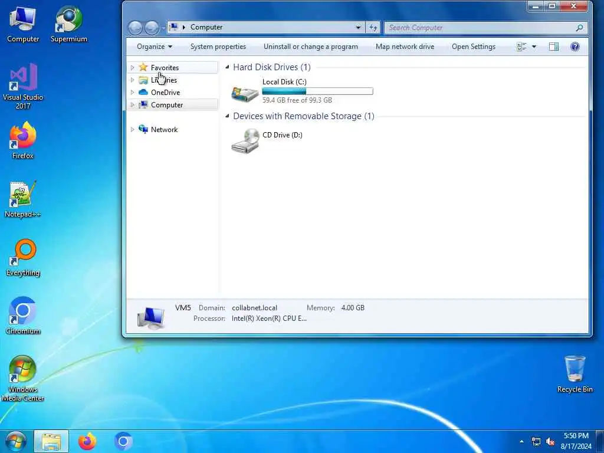Refresh the Computer folder view
The image size is (604, 453).
point(373,27)
